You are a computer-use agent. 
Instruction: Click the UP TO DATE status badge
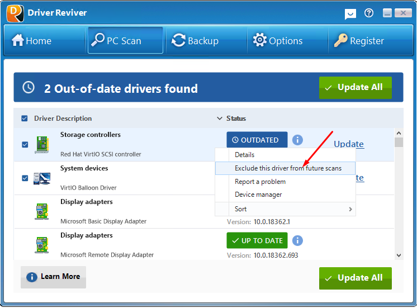tap(257, 240)
